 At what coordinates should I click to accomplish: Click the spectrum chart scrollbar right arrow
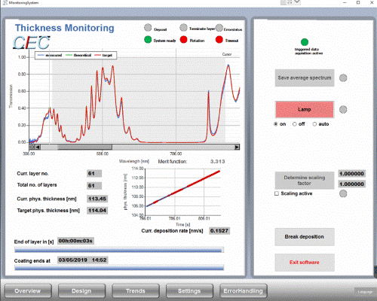(237, 147)
